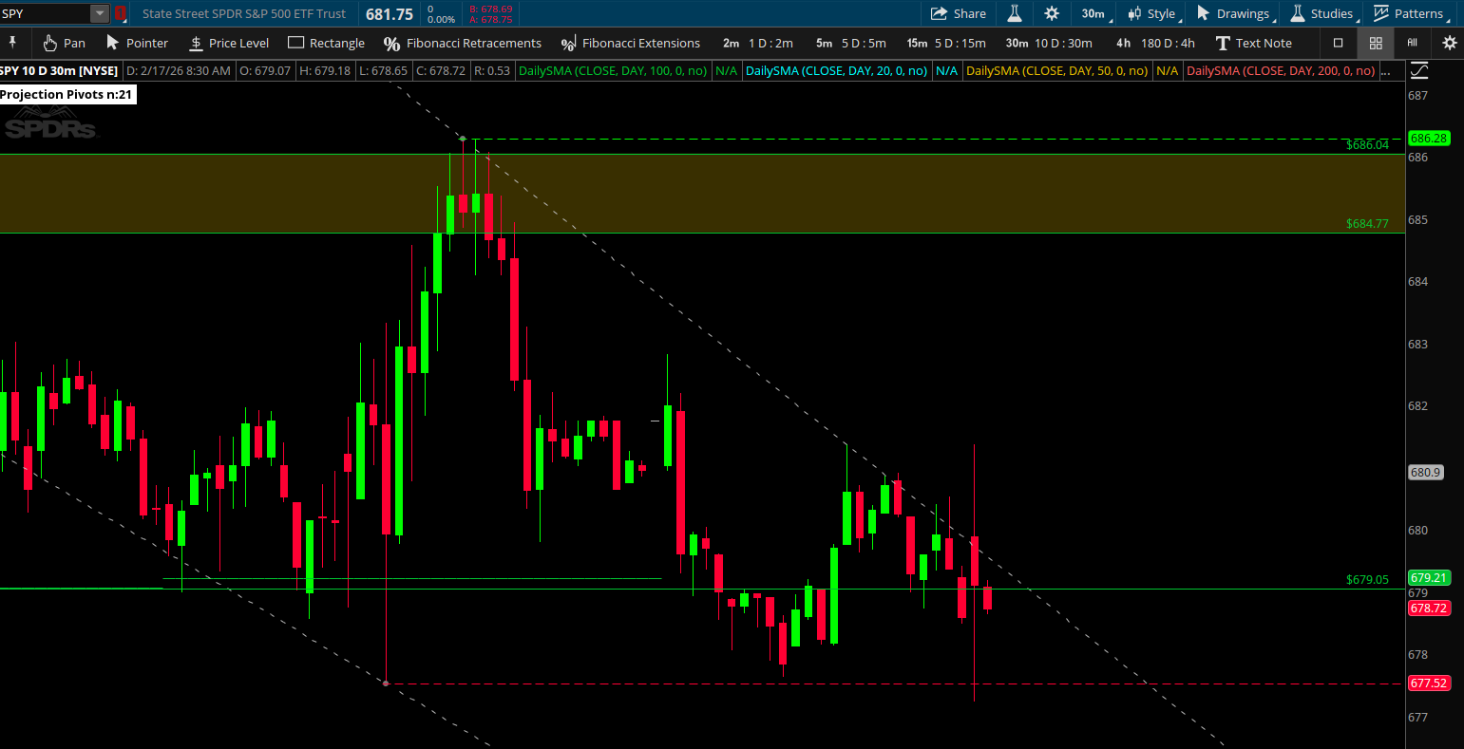Image resolution: width=1464 pixels, height=749 pixels.
Task: Click the Projection Pivots n:21 label
Action: (67, 95)
